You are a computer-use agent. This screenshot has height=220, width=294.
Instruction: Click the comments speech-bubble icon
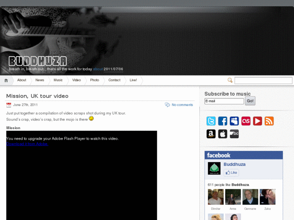167,105
